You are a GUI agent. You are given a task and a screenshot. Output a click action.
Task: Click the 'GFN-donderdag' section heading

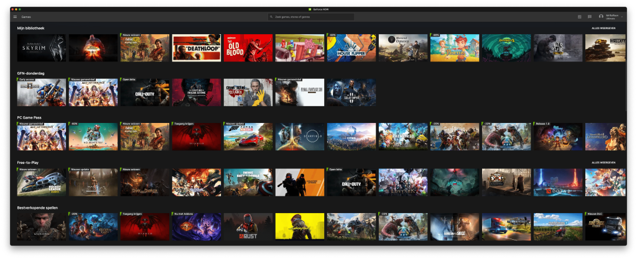pos(30,73)
